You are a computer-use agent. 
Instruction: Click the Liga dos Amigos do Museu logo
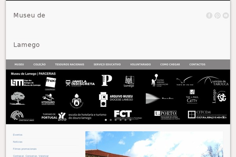point(26,83)
